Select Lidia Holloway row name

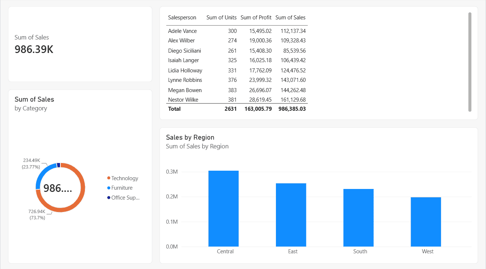(185, 71)
